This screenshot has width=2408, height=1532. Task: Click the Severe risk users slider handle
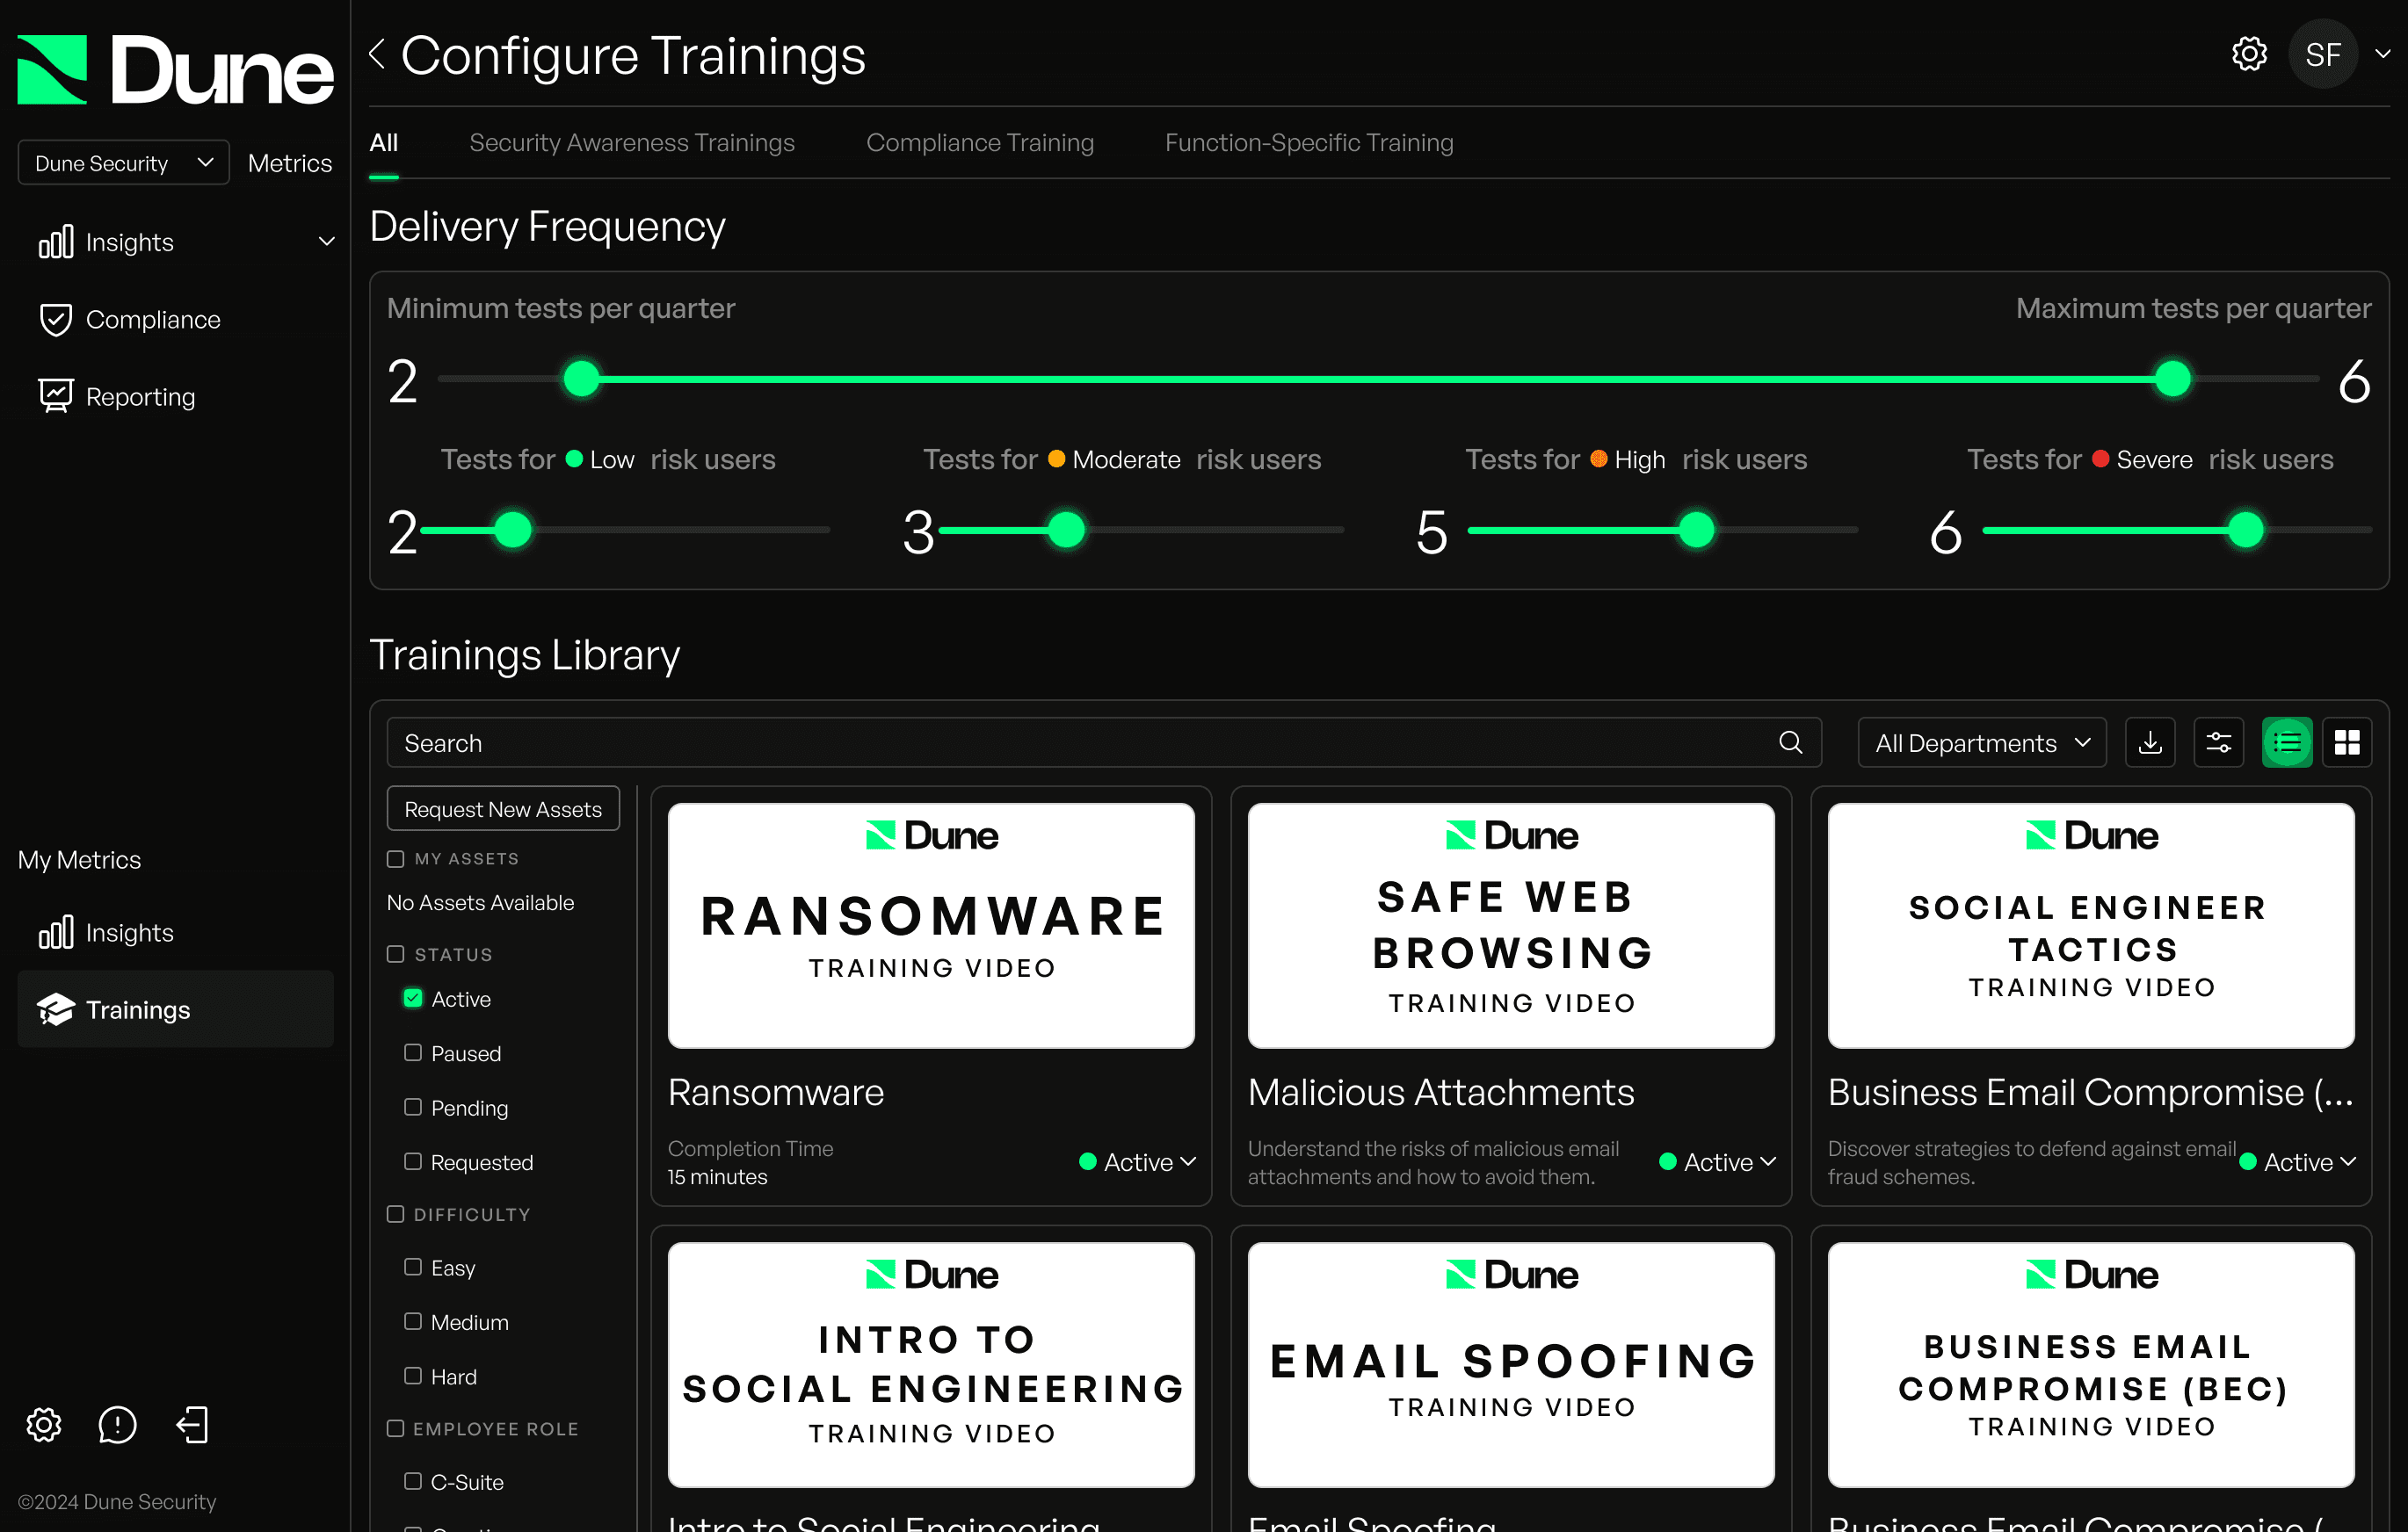tap(2246, 530)
